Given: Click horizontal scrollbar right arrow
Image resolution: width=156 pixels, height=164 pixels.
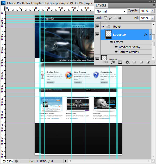Looking at the screenshot, I should point(148,161).
